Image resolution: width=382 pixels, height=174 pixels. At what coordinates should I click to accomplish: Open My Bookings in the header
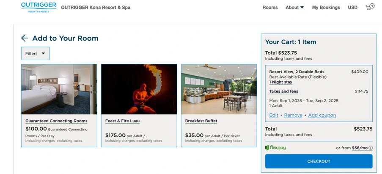tap(326, 8)
